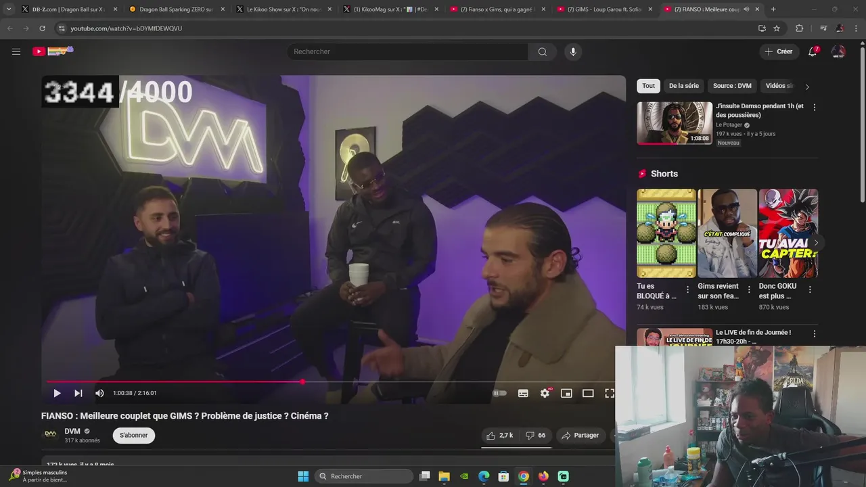Open options menu for J'insulte Damso video
Screen dimensions: 866x487
pos(814,108)
